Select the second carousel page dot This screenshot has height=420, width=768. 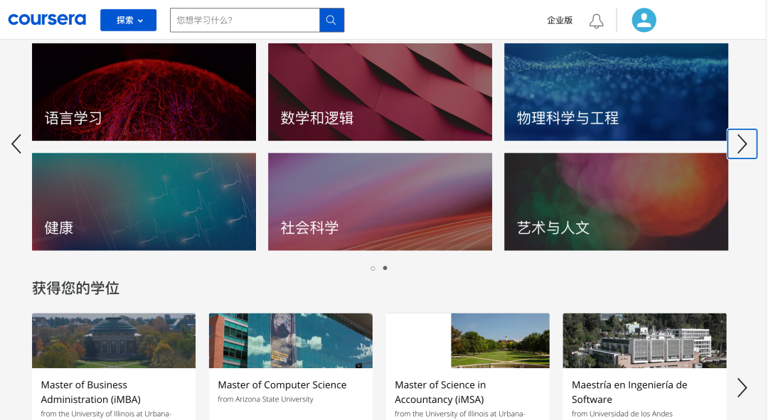[x=385, y=268]
